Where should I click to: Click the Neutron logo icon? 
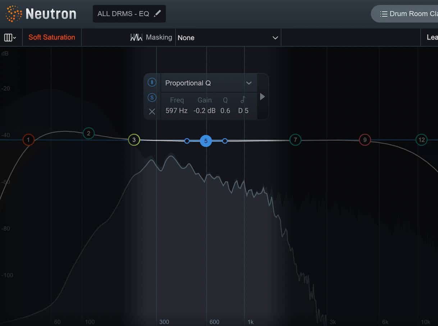coord(14,14)
